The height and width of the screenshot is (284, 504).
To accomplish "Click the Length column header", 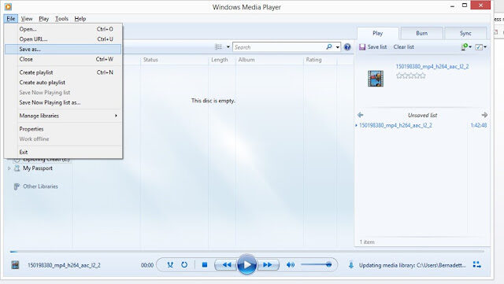I will point(220,60).
